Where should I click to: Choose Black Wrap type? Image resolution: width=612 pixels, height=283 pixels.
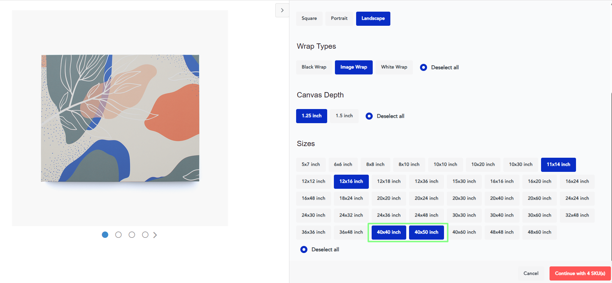314,67
